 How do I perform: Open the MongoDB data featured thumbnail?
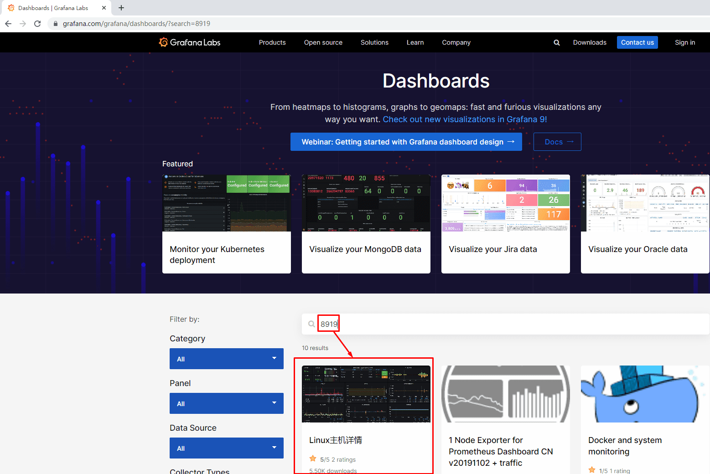tap(366, 203)
